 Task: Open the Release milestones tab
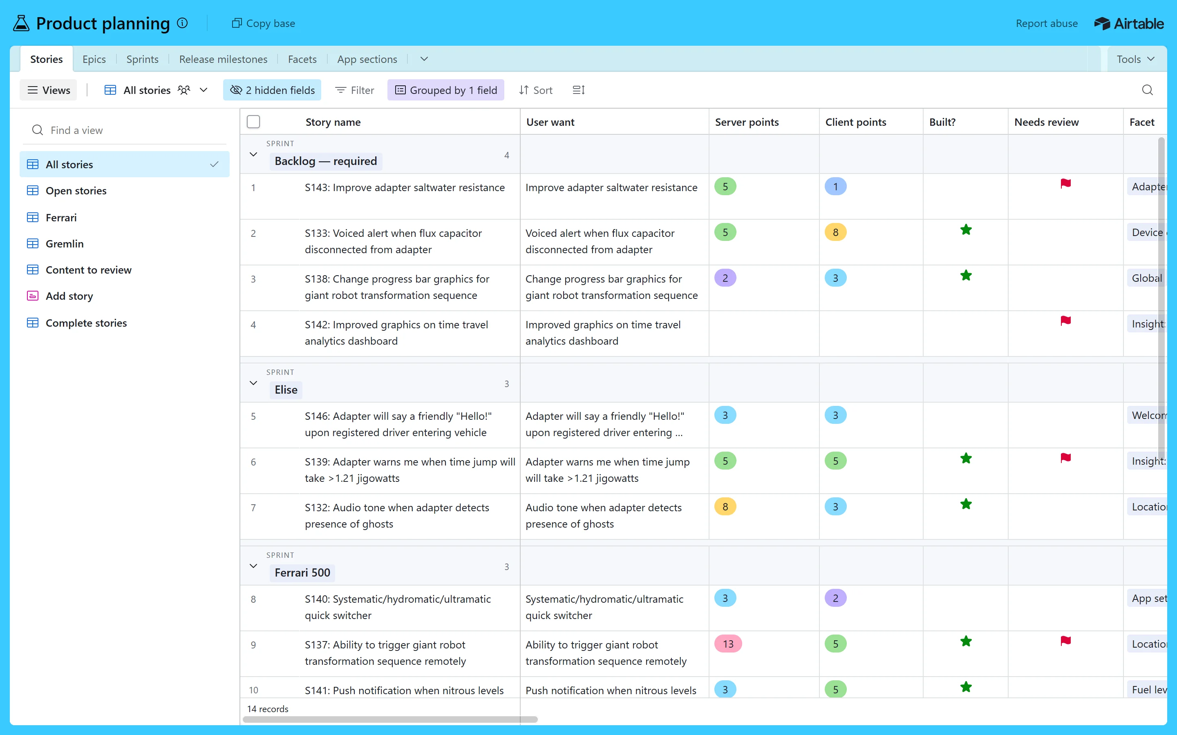[x=223, y=59]
